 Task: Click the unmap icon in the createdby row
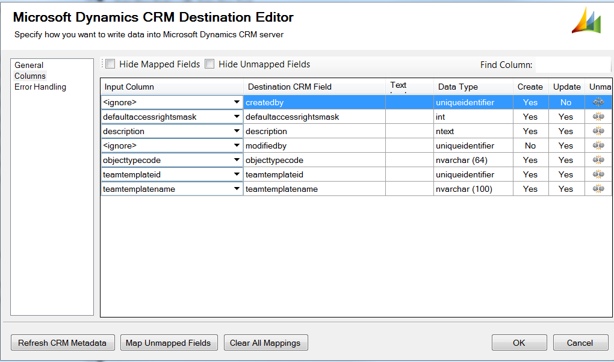click(x=598, y=102)
